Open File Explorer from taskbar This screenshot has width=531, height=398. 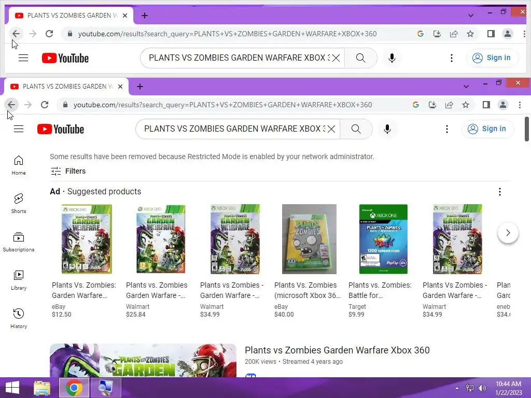tap(42, 388)
